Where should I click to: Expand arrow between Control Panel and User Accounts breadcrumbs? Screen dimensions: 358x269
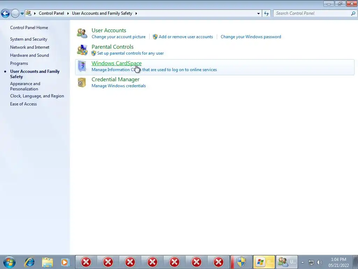[x=68, y=14]
